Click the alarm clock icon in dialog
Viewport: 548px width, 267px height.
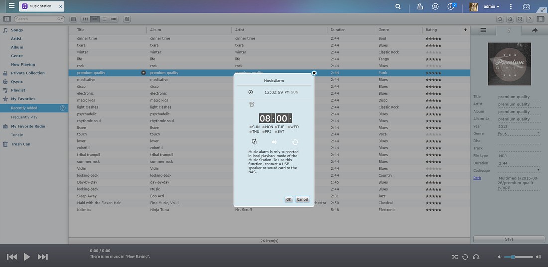[252, 104]
